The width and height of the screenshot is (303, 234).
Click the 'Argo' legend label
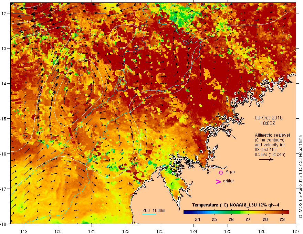point(230,172)
